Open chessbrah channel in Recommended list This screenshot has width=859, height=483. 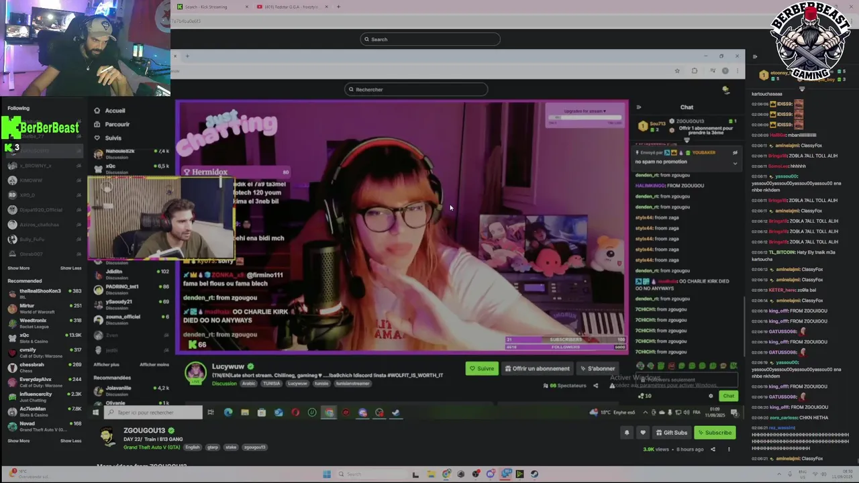tap(44, 367)
